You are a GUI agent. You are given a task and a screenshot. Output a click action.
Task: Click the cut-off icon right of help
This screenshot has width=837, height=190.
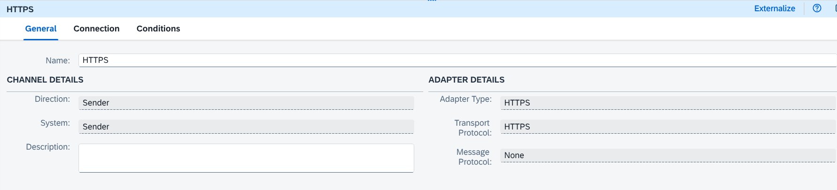point(835,8)
